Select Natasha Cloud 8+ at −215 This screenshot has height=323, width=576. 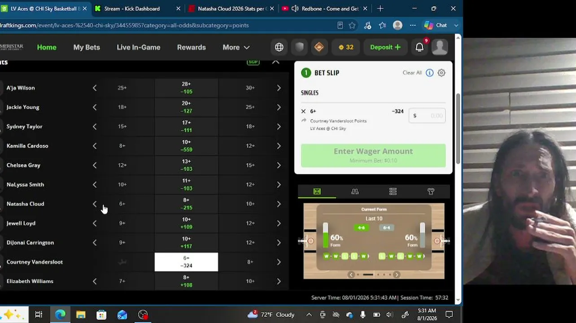pyautogui.click(x=186, y=204)
